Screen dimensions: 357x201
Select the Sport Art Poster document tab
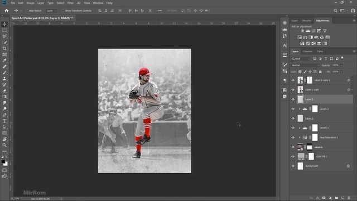pos(42,18)
